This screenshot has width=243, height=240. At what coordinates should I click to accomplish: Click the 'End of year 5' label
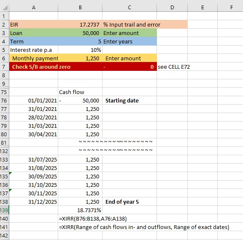point(122,202)
